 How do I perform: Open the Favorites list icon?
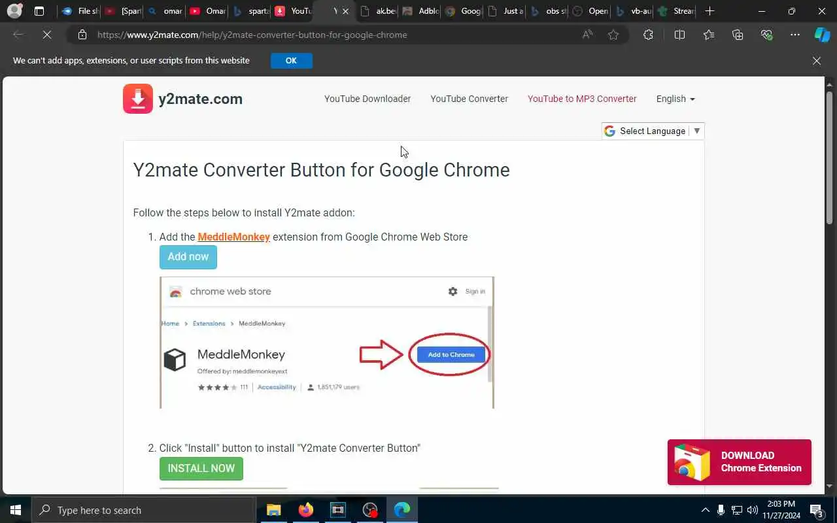pos(709,35)
